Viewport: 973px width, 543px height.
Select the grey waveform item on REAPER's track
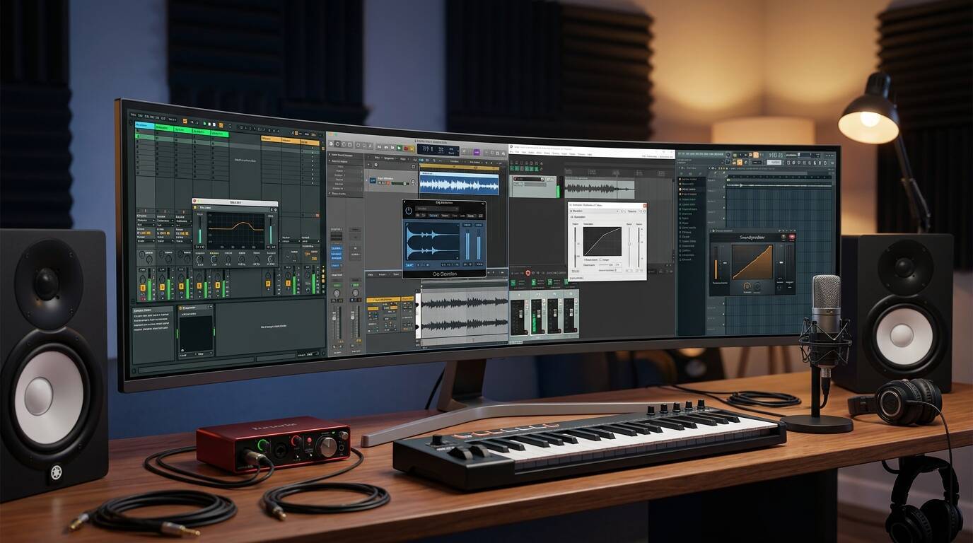[x=600, y=188]
